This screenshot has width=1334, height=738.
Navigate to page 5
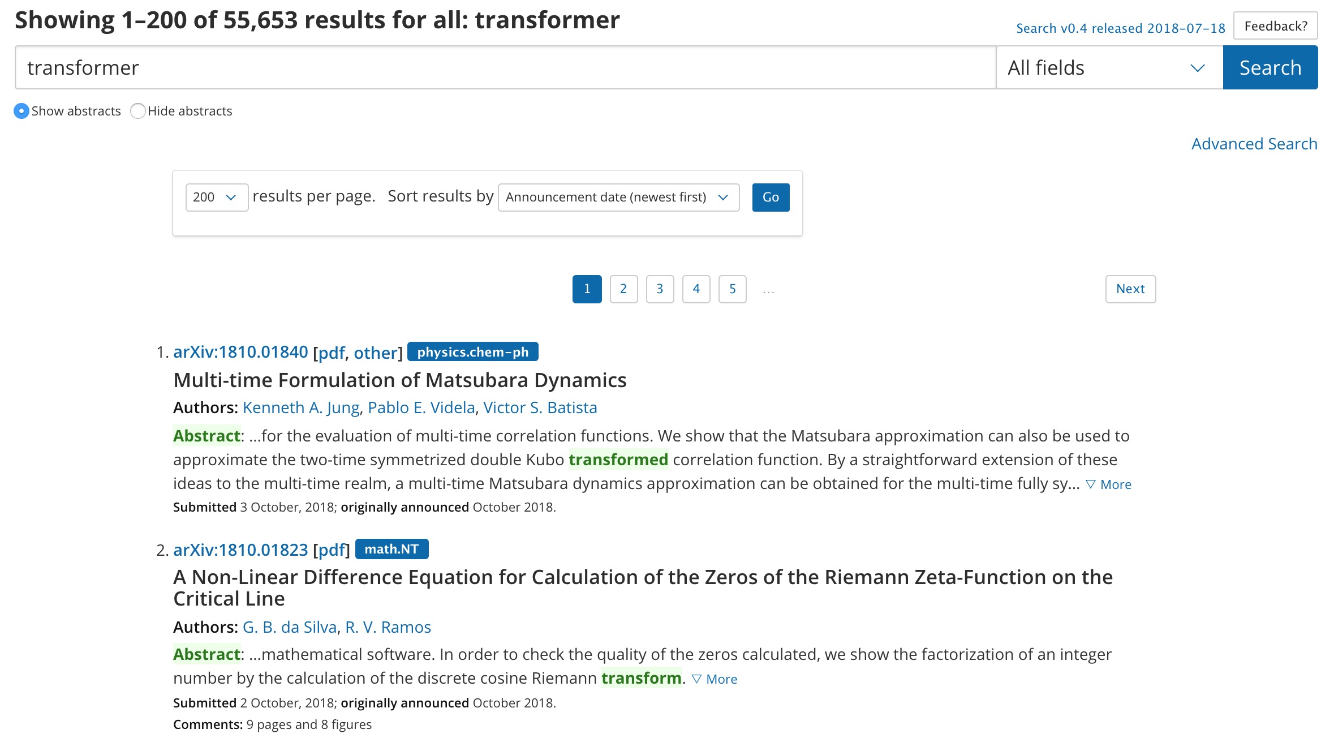[733, 288]
